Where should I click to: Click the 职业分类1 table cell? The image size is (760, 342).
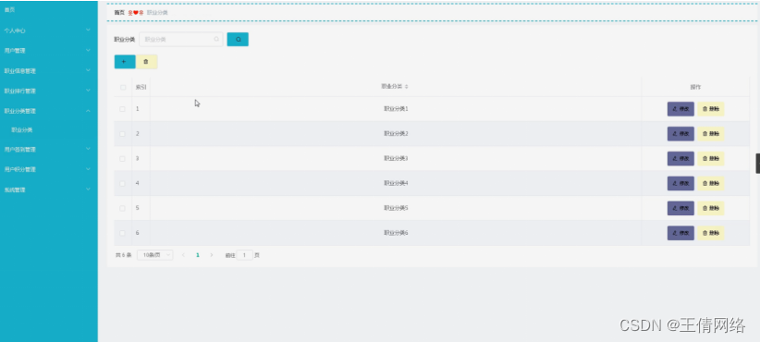396,109
